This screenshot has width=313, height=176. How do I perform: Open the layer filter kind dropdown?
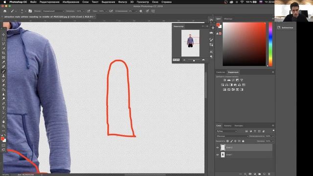click(x=226, y=131)
